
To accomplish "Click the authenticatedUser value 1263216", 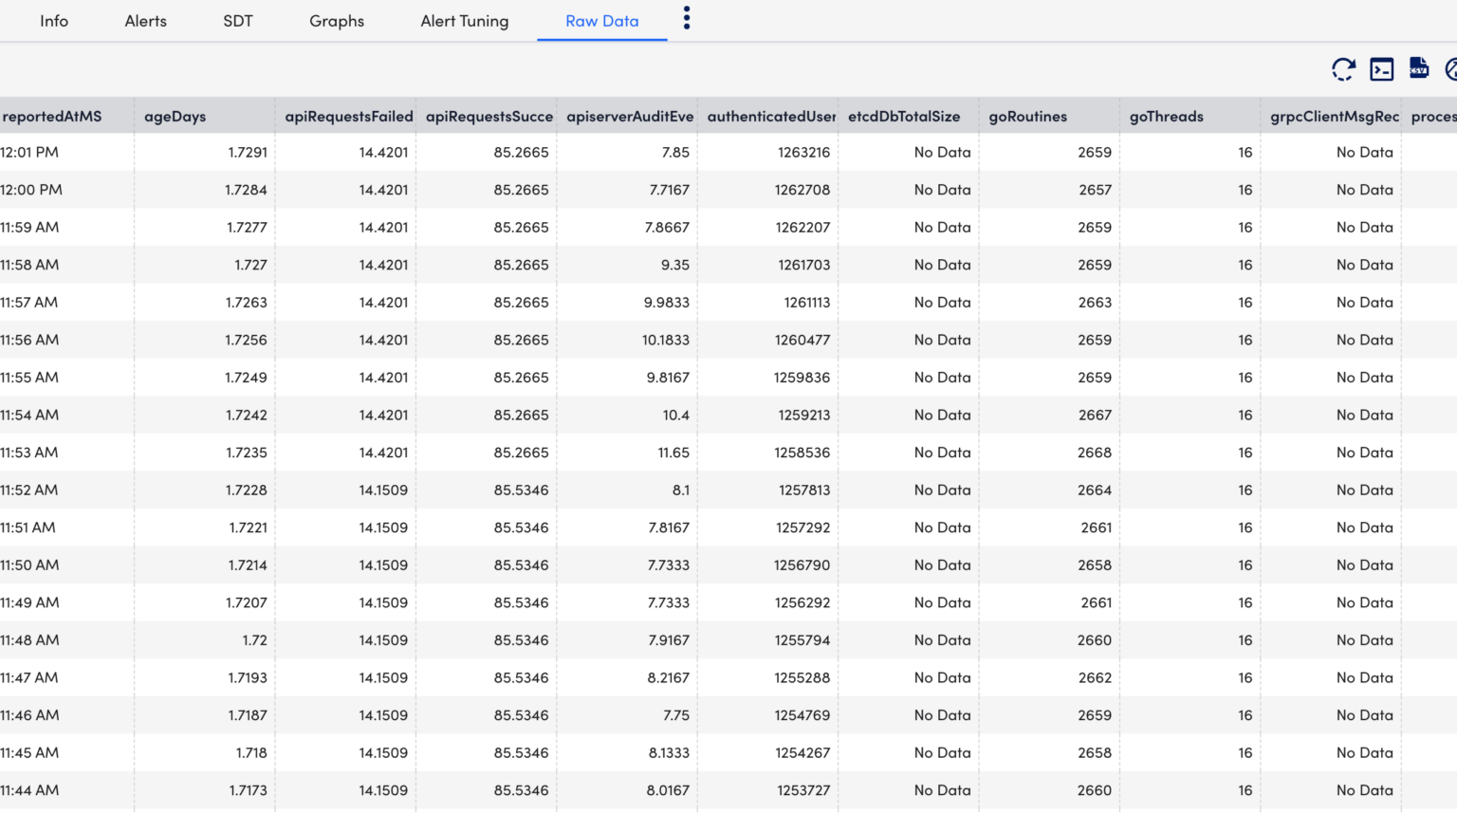I will 802,152.
